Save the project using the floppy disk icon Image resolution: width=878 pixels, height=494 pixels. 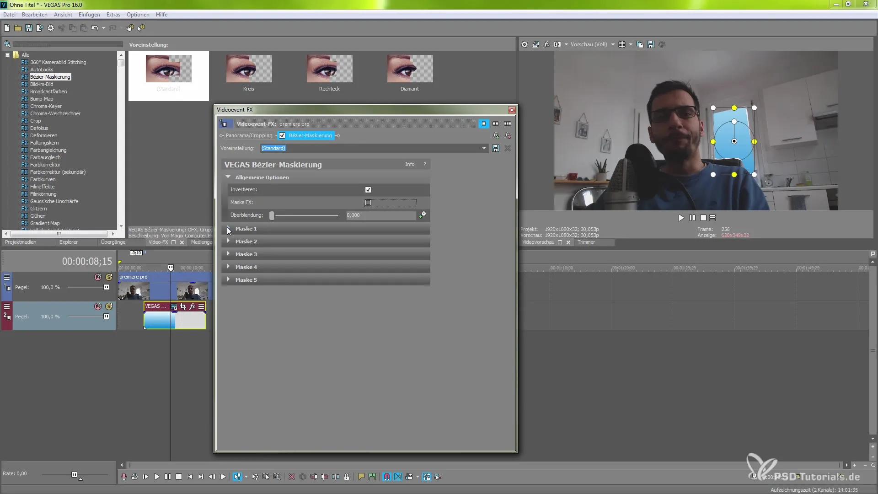pos(29,28)
